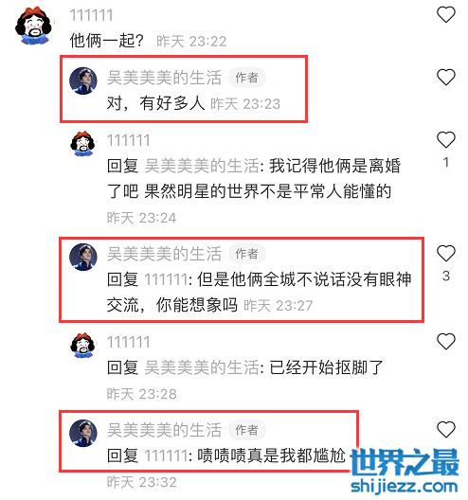Viewport: 468px width, 500px height.
Task: Tap mentioned name 吴美美美的生活 in 23:24 reply
Action: pyautogui.click(x=202, y=166)
